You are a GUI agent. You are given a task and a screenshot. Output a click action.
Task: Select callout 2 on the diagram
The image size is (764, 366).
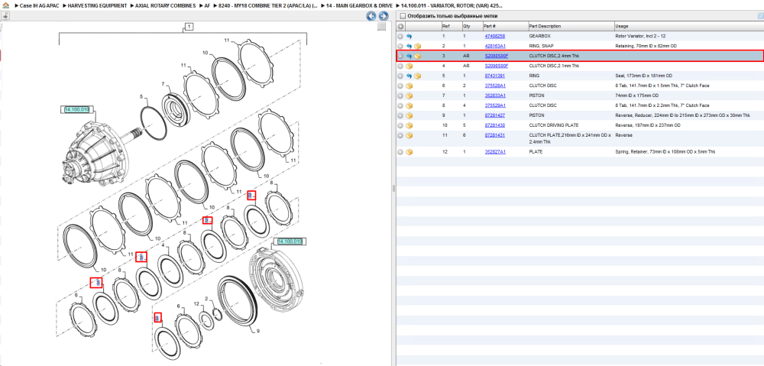206,298
